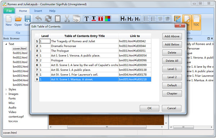Click the 'Level' column header

[x=45, y=36]
